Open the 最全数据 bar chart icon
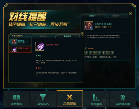This screenshot has height=109, width=139. 96,98
